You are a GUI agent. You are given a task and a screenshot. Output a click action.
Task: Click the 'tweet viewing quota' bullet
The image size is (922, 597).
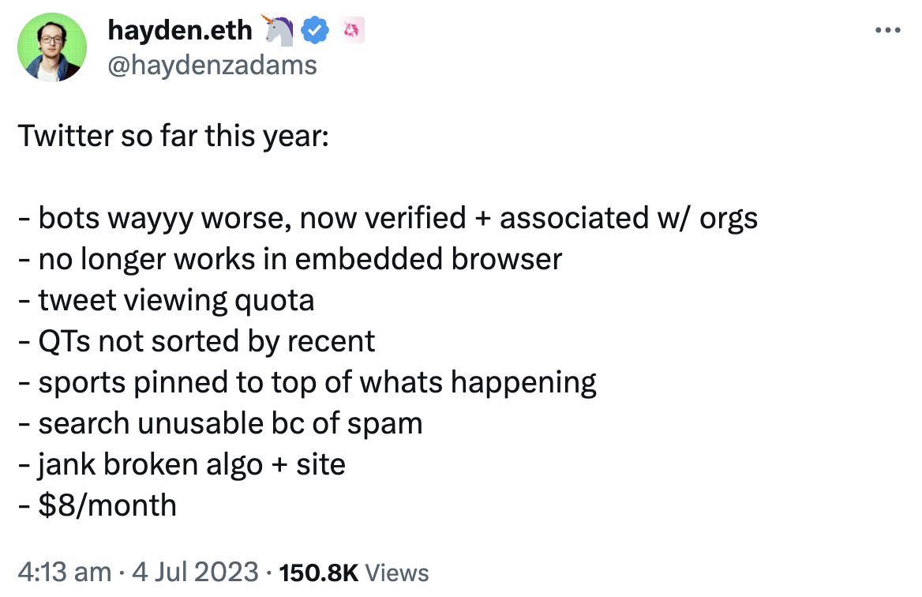(x=167, y=300)
